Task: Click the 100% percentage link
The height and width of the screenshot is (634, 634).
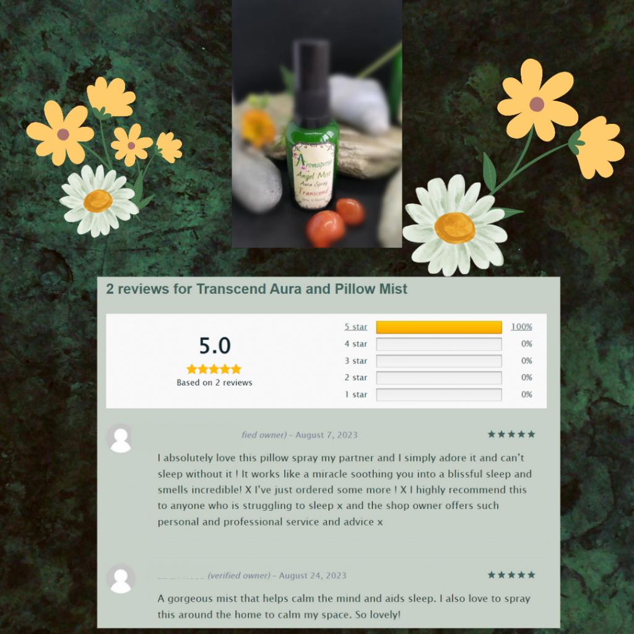Action: 521,327
